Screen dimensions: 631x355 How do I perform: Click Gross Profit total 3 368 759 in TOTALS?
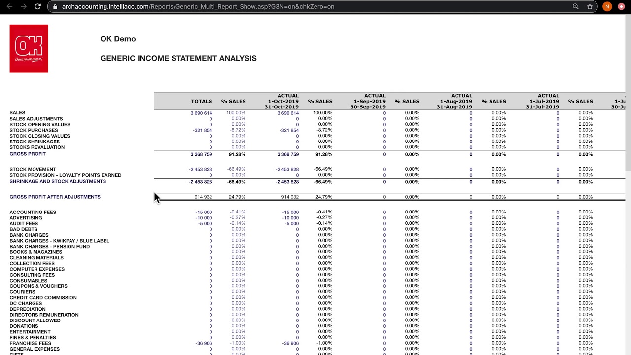[x=201, y=154]
